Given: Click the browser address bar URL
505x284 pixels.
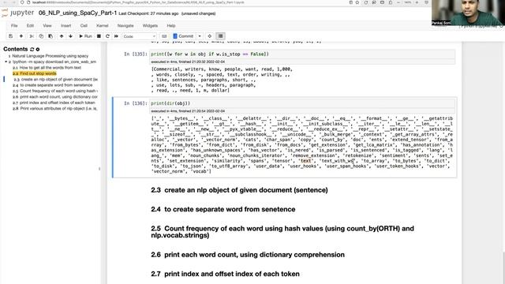Looking at the screenshot, I should click(x=139, y=2).
